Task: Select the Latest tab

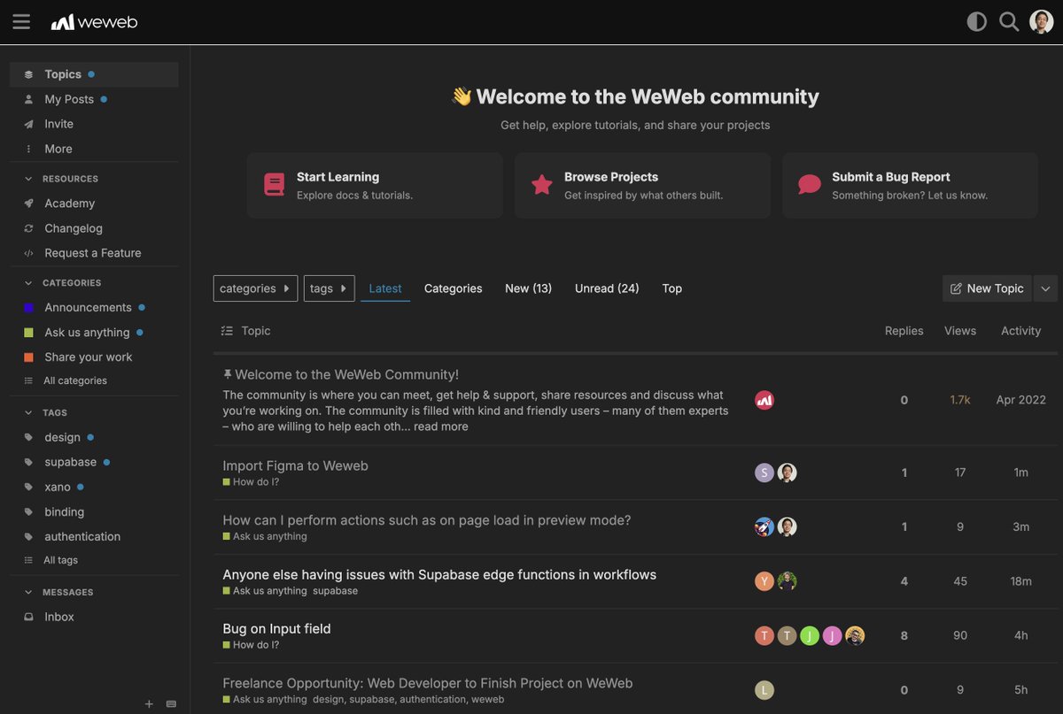Action: [x=385, y=288]
